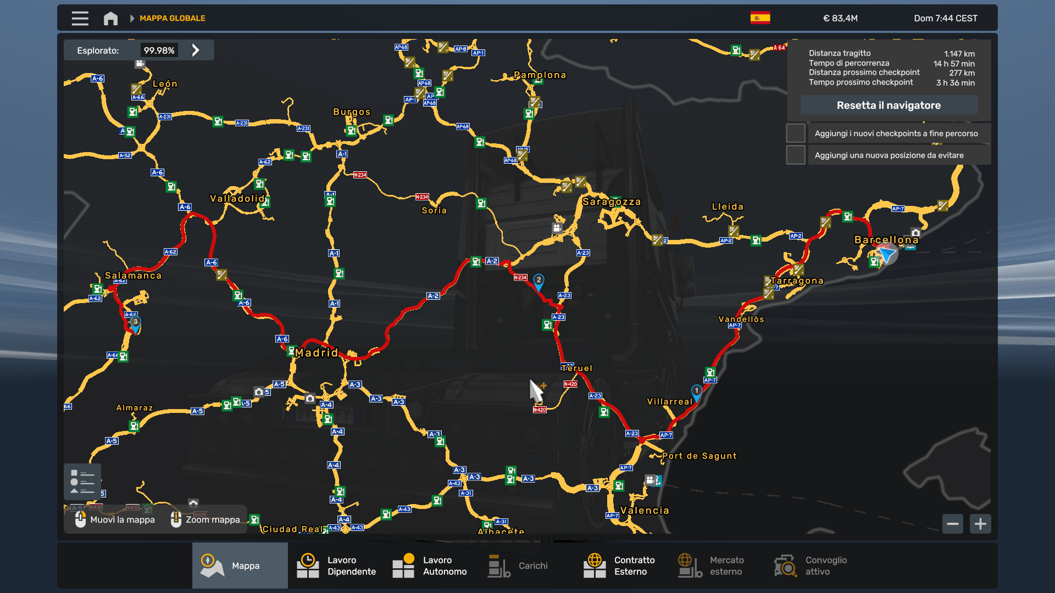Click the Almaraz city label
The width and height of the screenshot is (1055, 593).
click(135, 407)
